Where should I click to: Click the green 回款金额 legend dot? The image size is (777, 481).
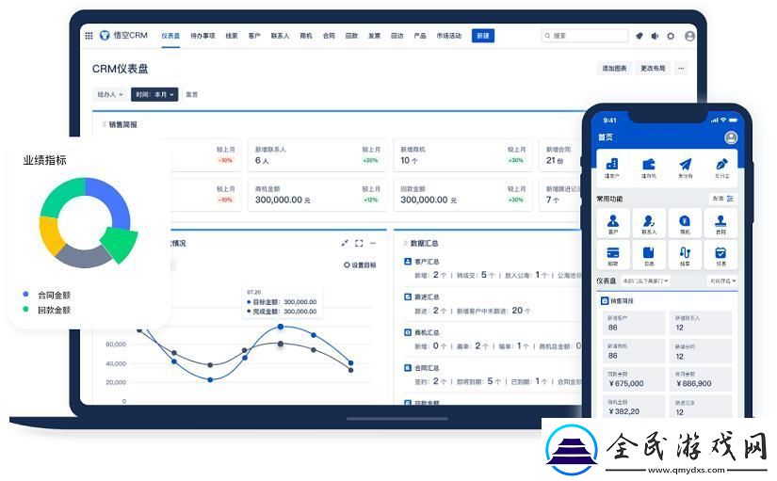point(25,309)
